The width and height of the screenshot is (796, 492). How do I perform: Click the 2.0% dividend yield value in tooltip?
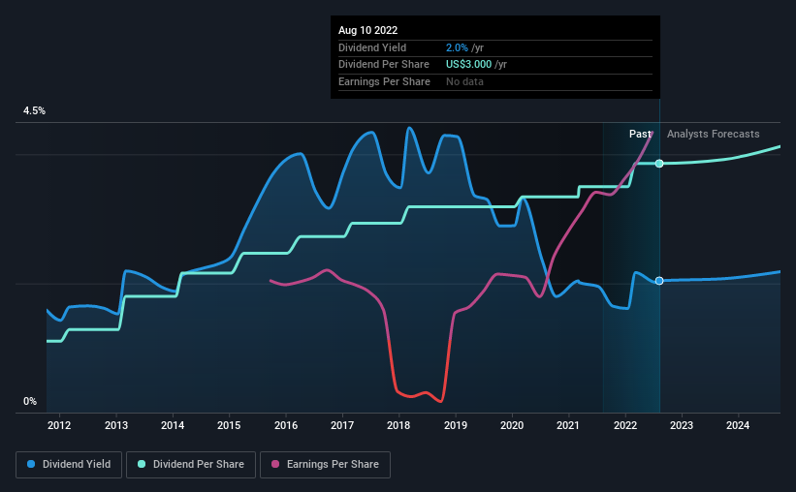click(457, 47)
